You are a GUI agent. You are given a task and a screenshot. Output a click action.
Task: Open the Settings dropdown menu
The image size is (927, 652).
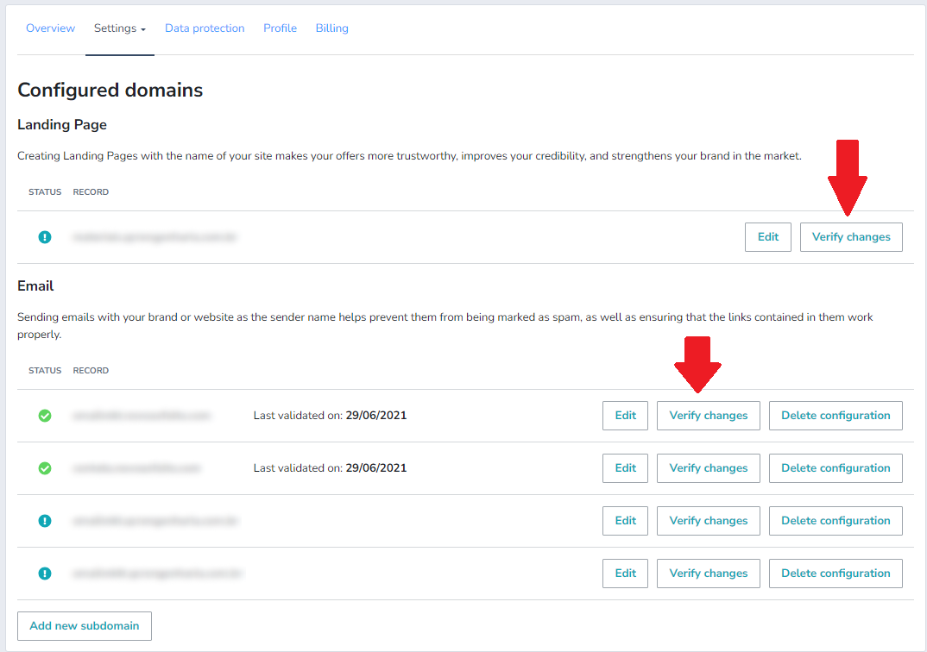[119, 28]
